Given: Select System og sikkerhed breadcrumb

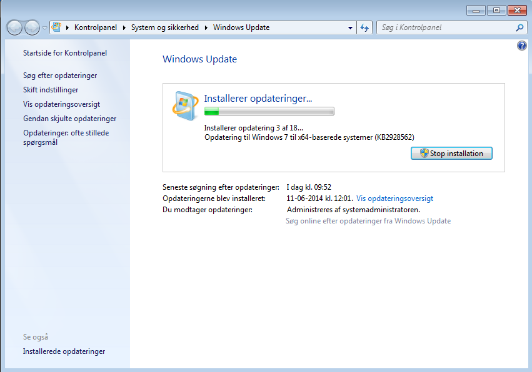Looking at the screenshot, I should tap(165, 27).
